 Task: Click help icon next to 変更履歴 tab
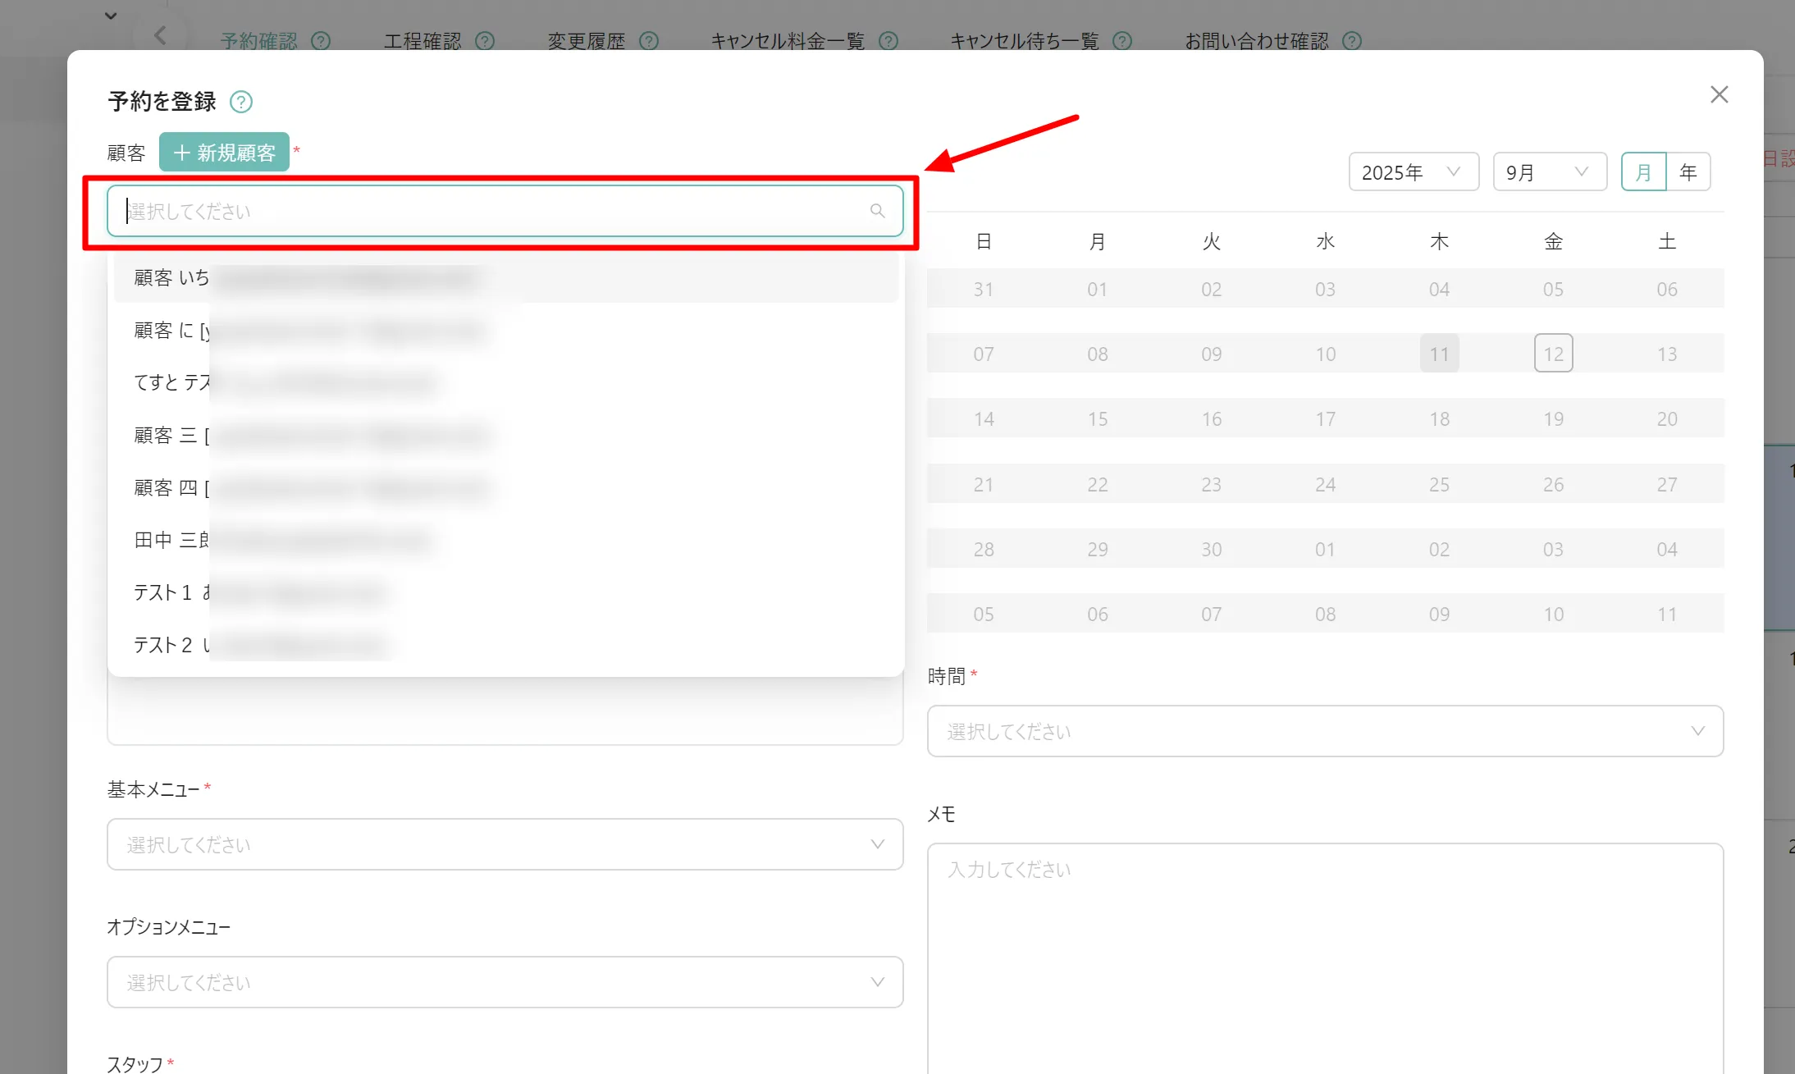point(649,41)
